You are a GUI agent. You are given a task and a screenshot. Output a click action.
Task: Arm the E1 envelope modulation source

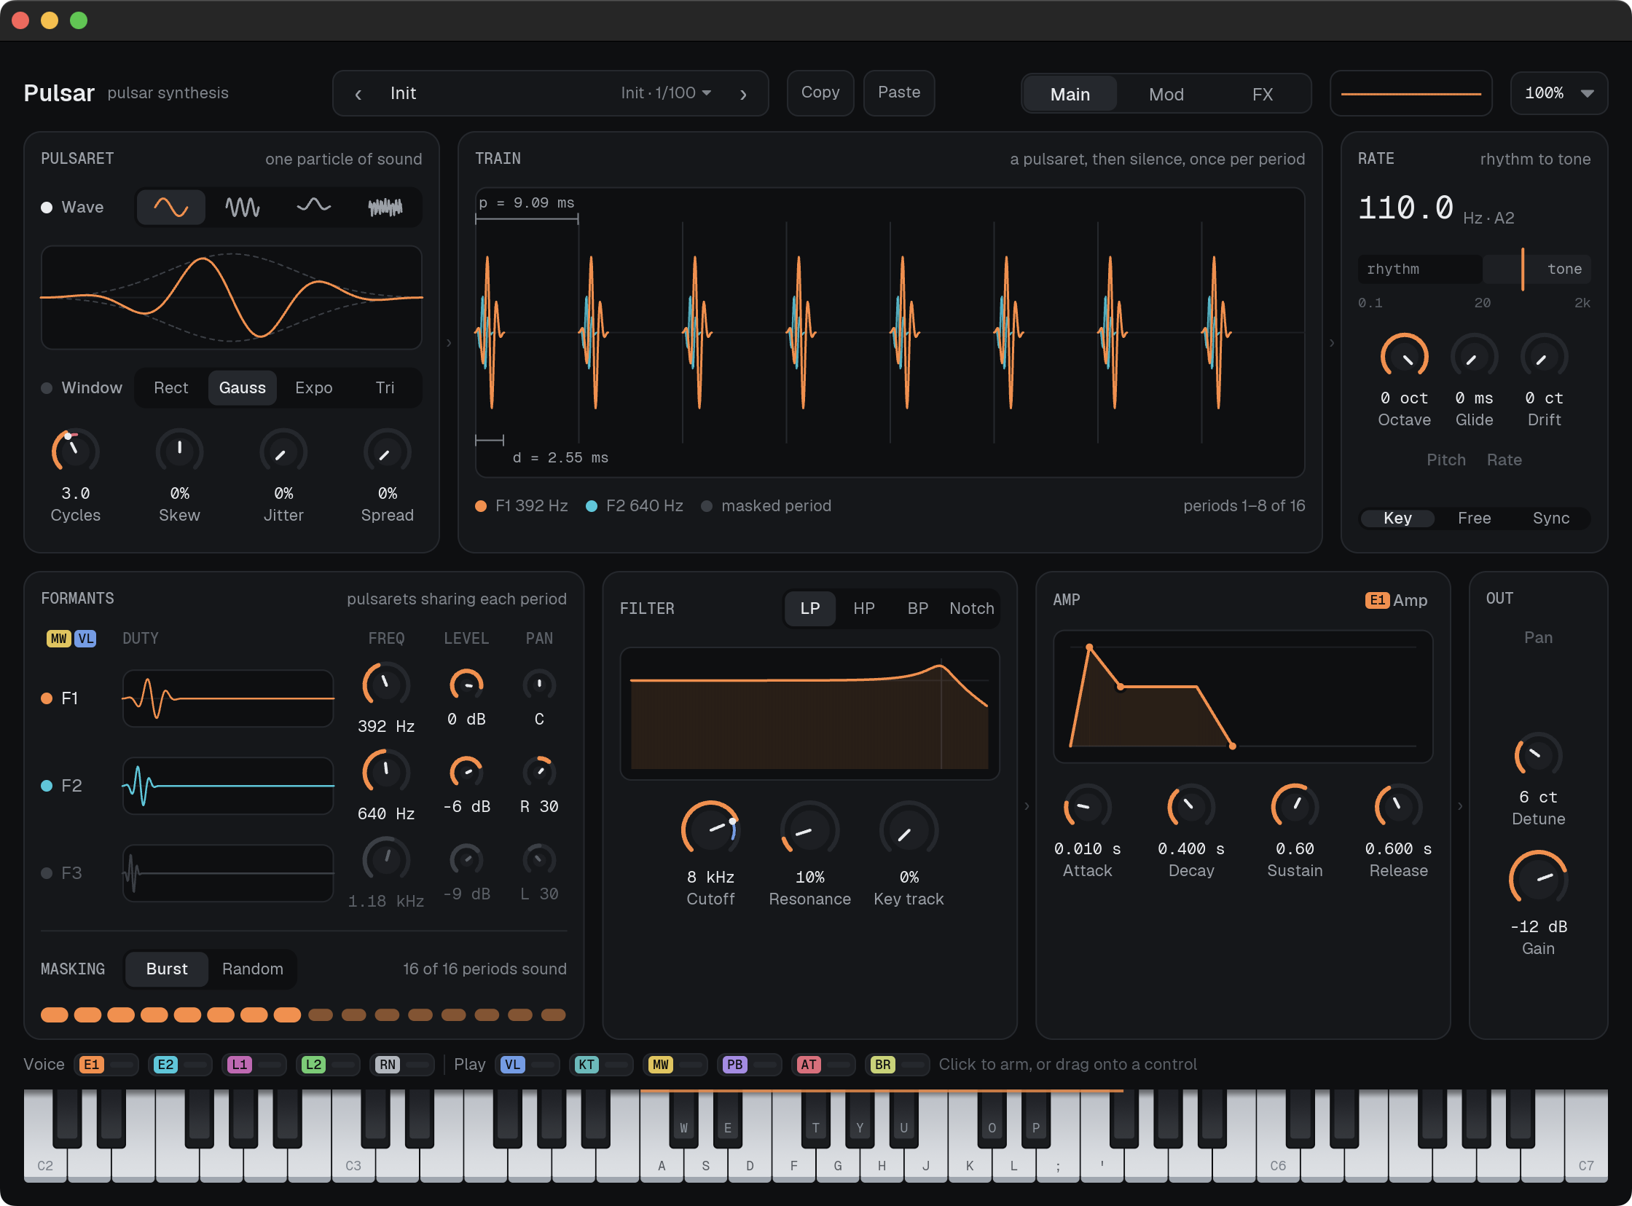[107, 1065]
